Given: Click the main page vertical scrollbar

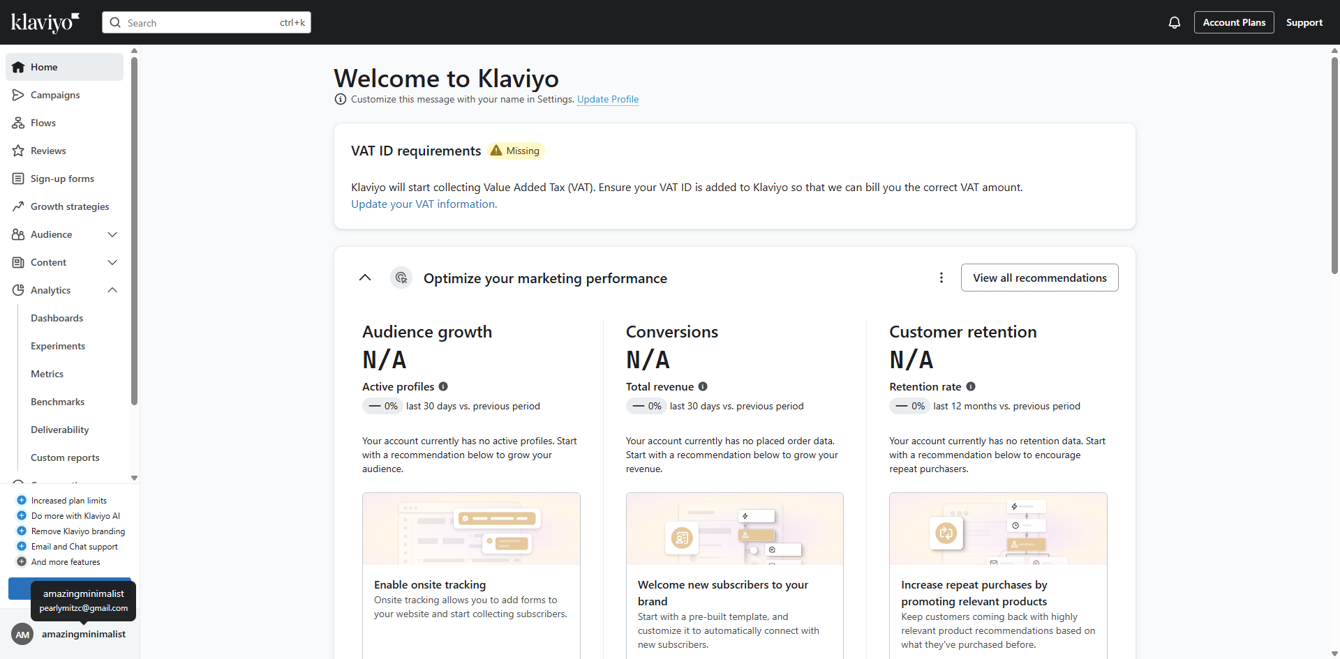Looking at the screenshot, I should click(x=1334, y=165).
